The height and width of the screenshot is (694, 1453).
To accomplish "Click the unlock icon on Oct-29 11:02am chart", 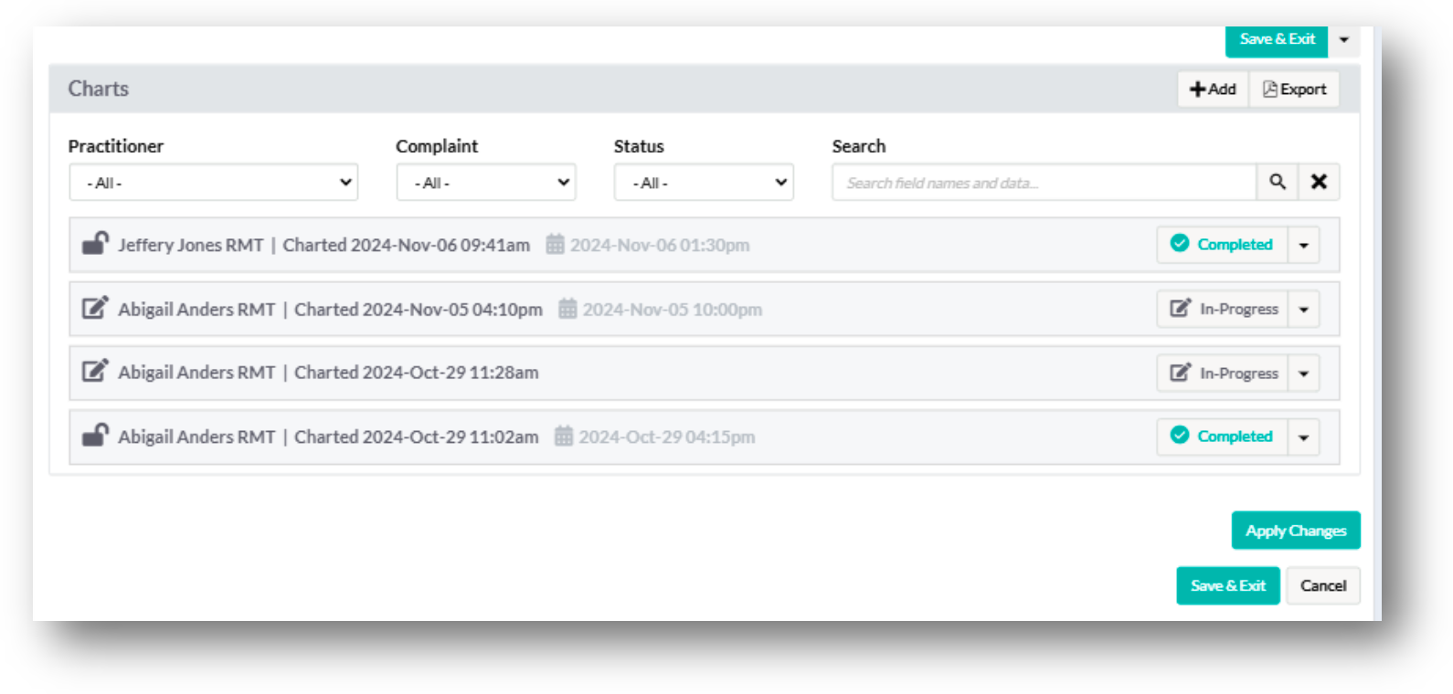I will (x=95, y=436).
